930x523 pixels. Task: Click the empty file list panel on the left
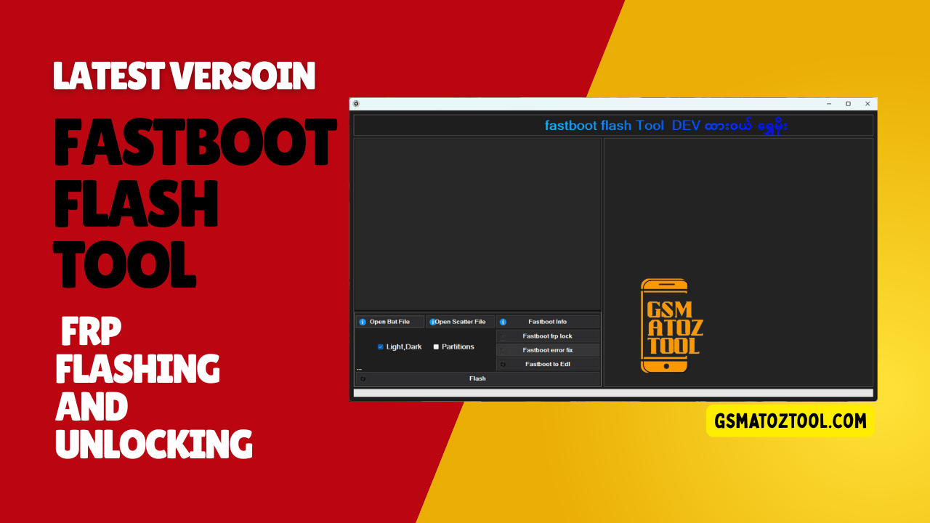(x=477, y=224)
